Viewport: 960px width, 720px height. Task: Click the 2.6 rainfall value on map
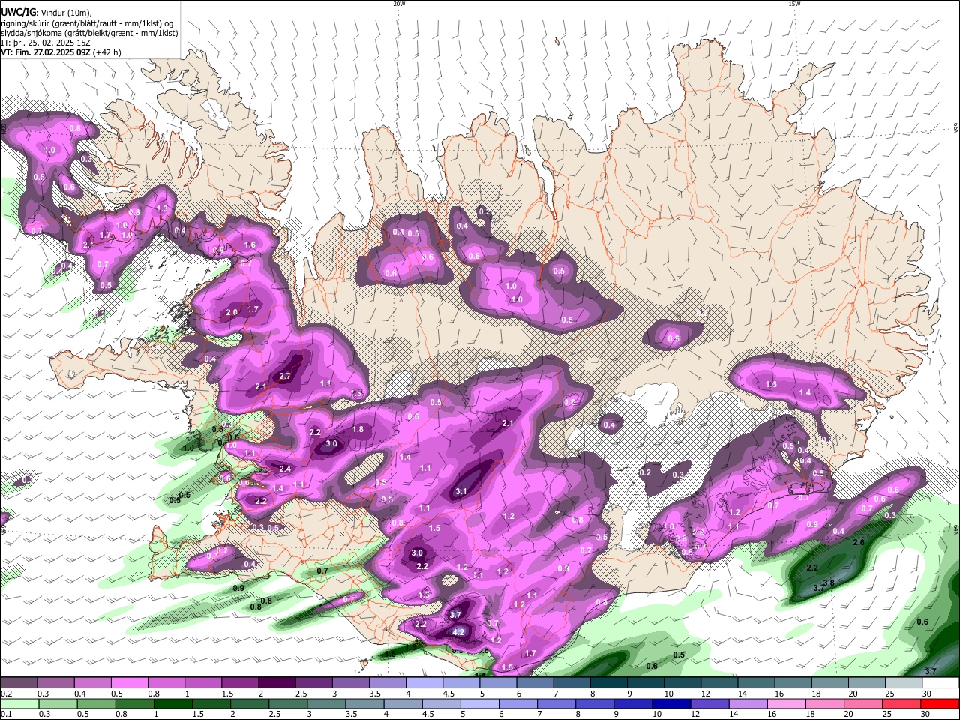click(859, 542)
